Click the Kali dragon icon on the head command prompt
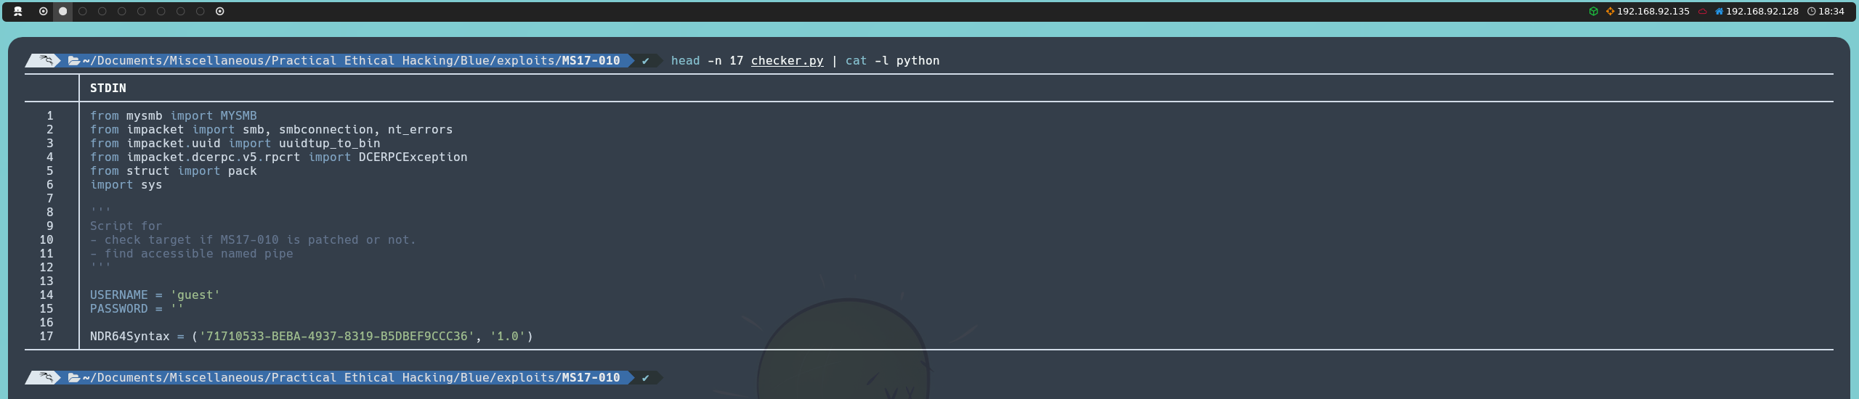Screen dimensions: 1859x399 click(46, 60)
